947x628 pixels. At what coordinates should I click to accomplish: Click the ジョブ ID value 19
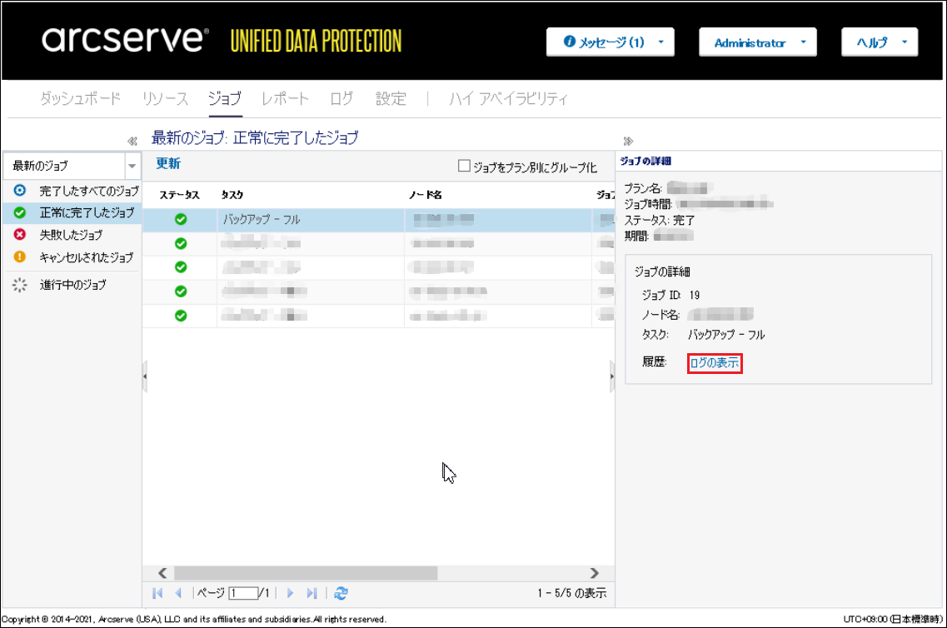click(x=695, y=296)
